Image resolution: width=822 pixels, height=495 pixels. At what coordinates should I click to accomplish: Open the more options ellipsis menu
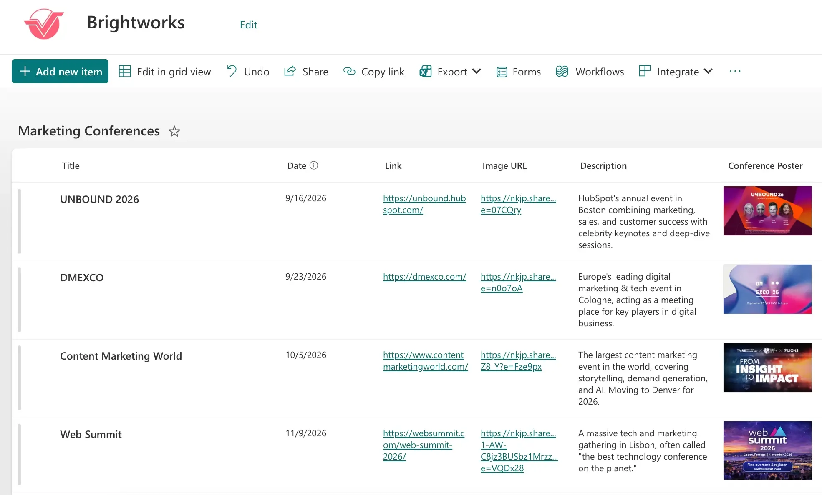(x=735, y=71)
